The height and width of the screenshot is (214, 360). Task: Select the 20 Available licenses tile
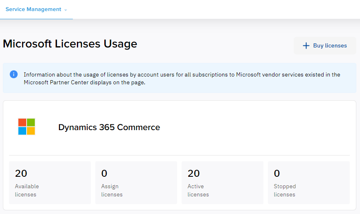(50, 182)
